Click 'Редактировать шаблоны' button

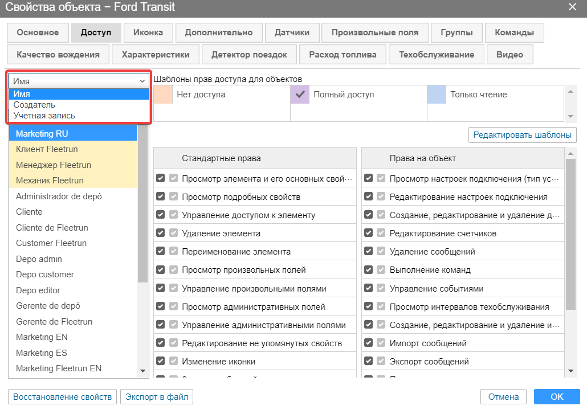tap(522, 135)
